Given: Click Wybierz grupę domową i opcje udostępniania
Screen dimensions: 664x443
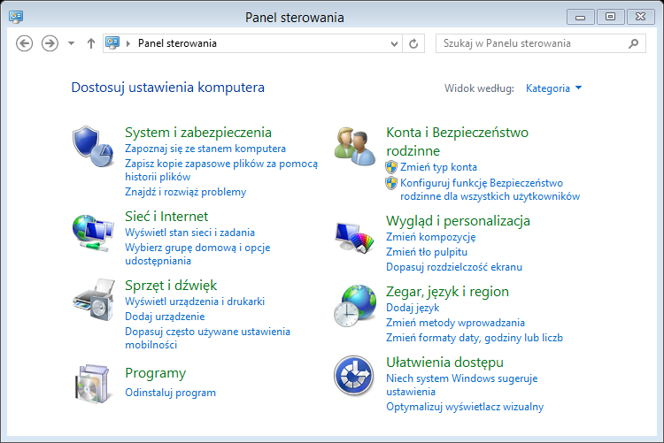Looking at the screenshot, I should 197,254.
